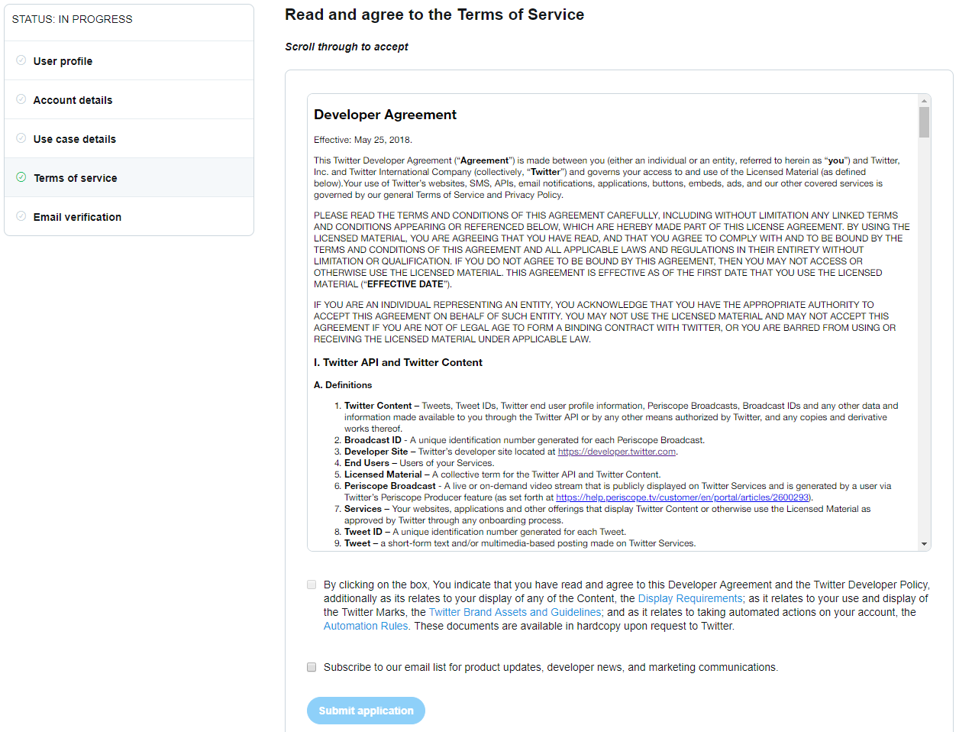Viewport: 959px width, 732px height.
Task: Open the Automation Rules link
Action: (365, 626)
